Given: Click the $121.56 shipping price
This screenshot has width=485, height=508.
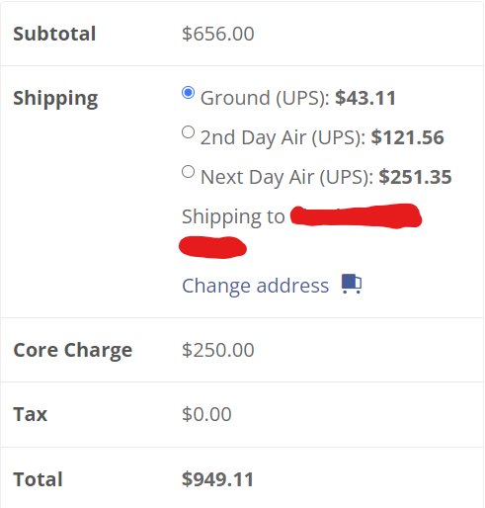Looking at the screenshot, I should point(408,137).
